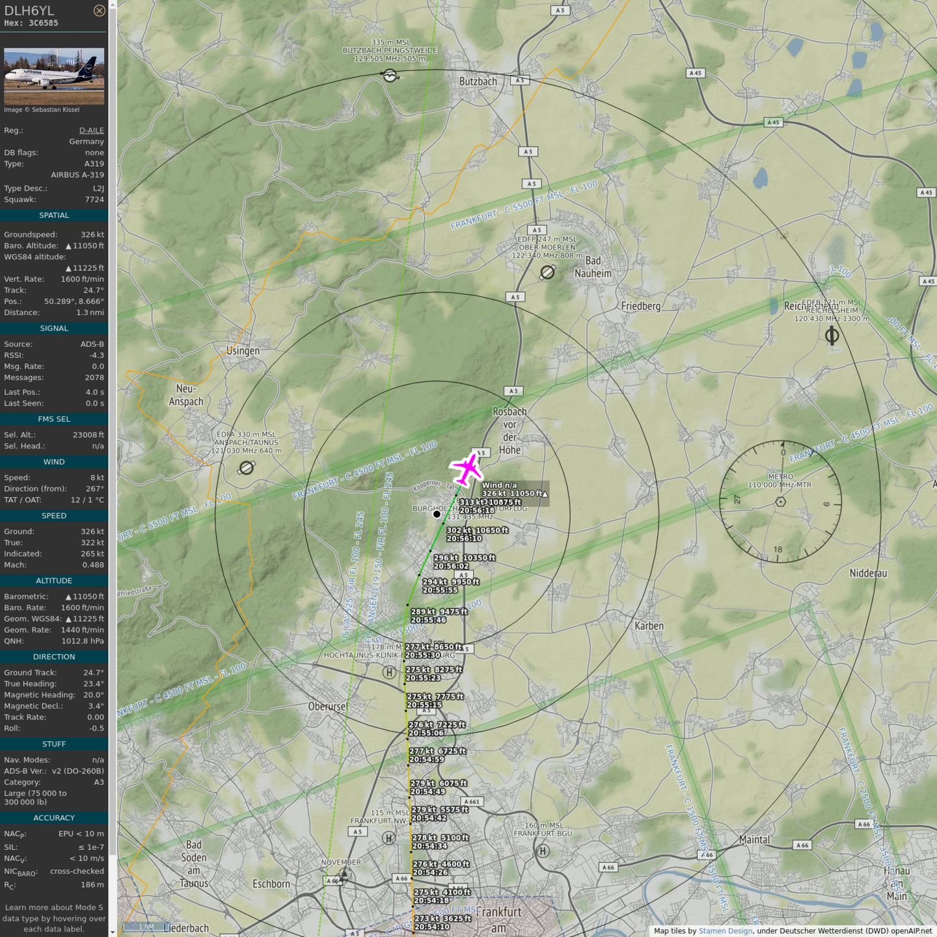The width and height of the screenshot is (937, 937).
Task: Select the Anspach/Taunus airfield symbol
Action: pyautogui.click(x=246, y=468)
